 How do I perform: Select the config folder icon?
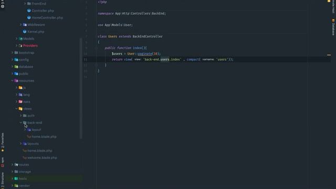tap(16, 59)
